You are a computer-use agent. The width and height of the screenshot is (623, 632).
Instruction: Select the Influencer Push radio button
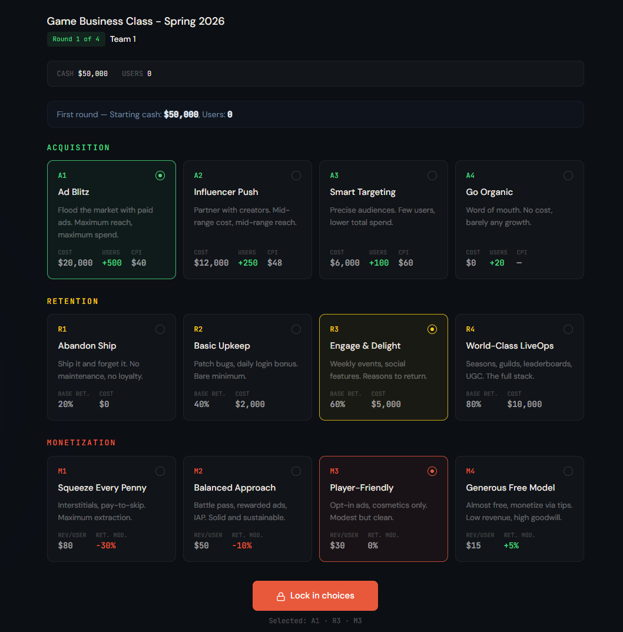296,175
